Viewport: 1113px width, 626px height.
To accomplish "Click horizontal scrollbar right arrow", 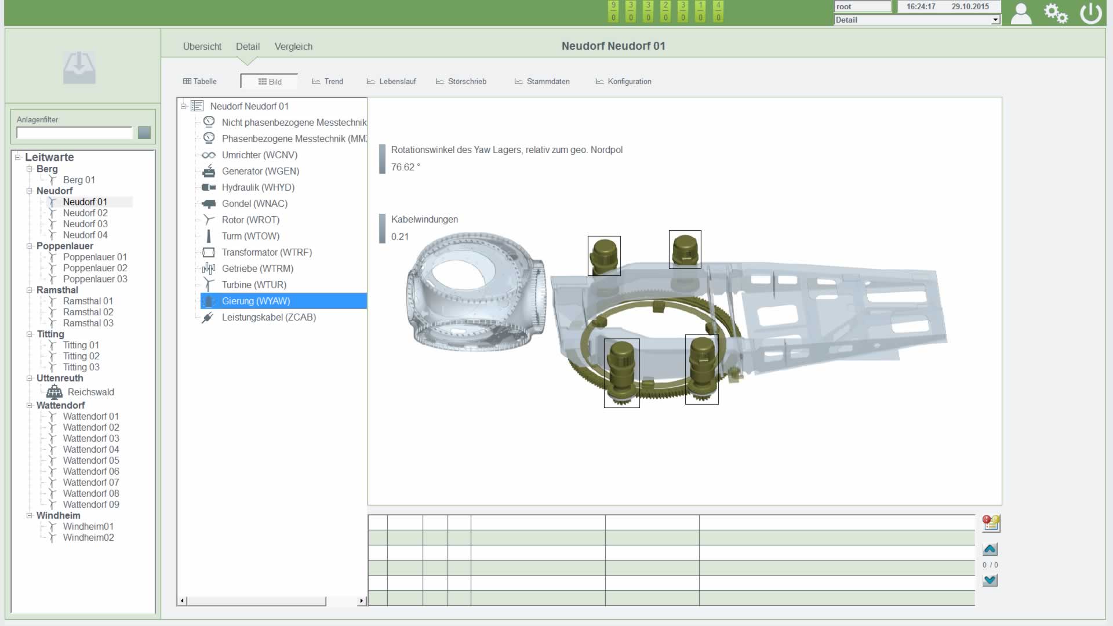I will tap(362, 601).
